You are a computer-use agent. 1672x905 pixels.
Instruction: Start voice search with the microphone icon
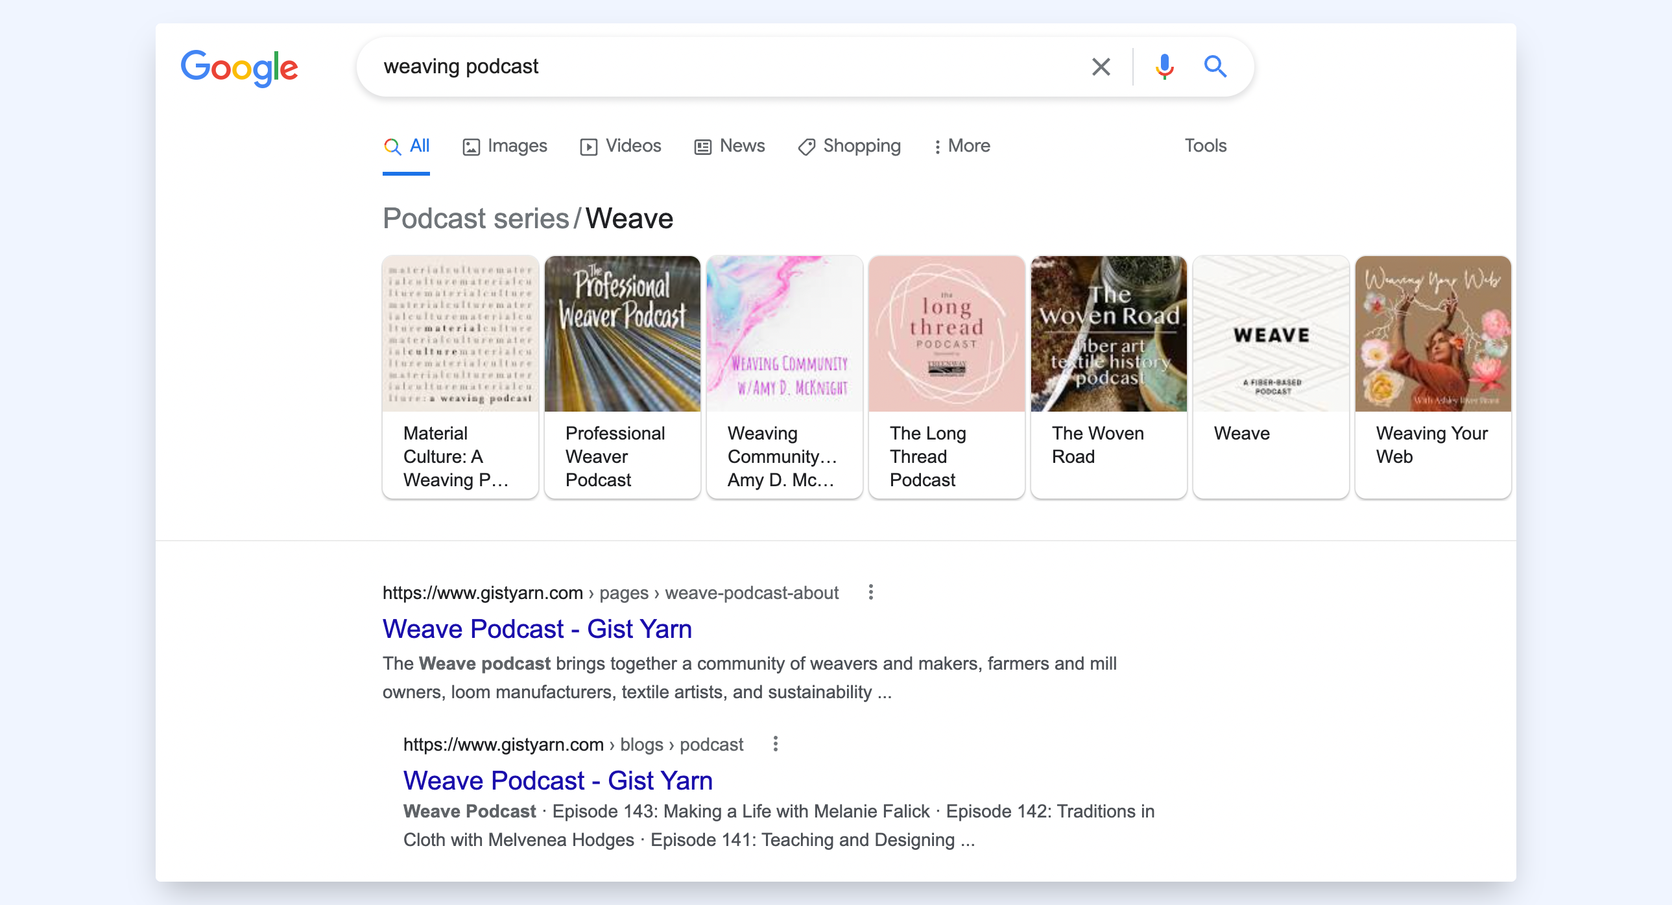(1164, 67)
